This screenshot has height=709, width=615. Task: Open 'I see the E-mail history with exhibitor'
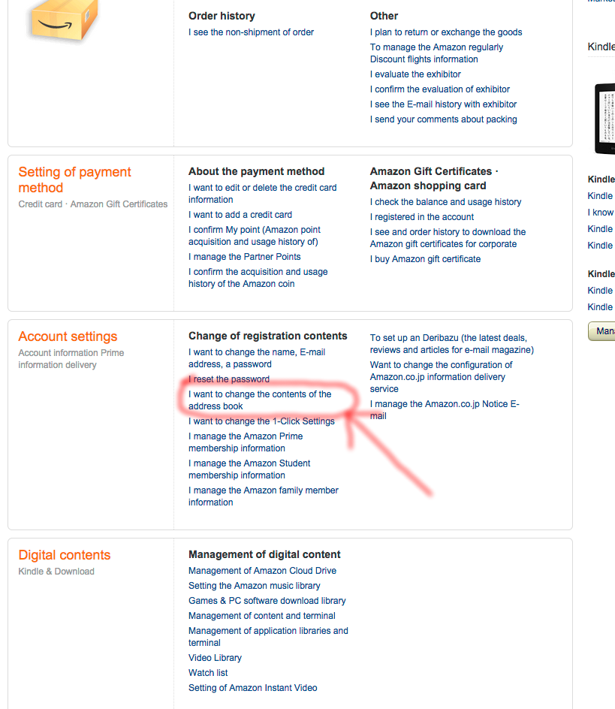tap(443, 104)
